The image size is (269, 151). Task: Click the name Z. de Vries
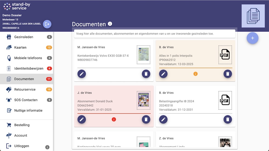point(166,138)
